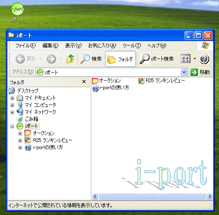The height and width of the screenshot is (215, 219).
Task: Click the アドレス address input field
Action: [x=108, y=72]
